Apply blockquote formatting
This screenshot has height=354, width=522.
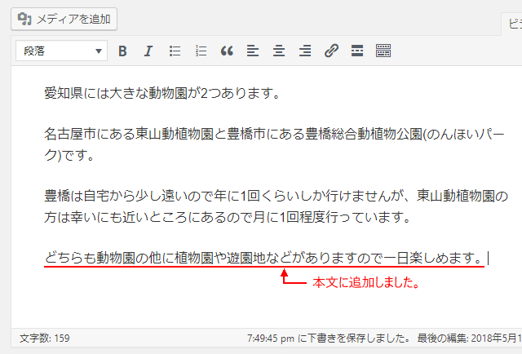[x=227, y=51]
